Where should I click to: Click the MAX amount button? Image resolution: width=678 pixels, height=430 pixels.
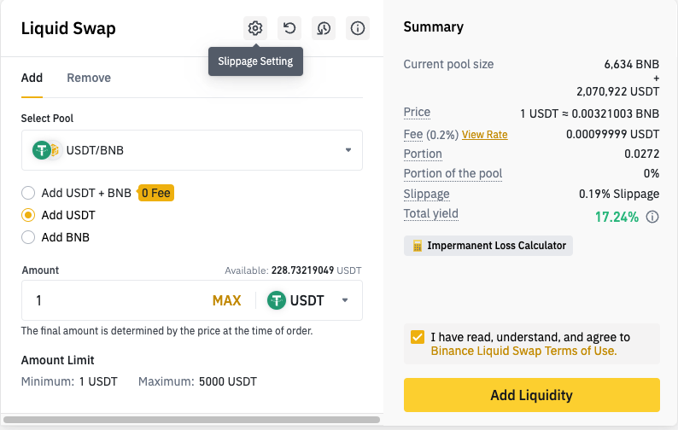(226, 300)
